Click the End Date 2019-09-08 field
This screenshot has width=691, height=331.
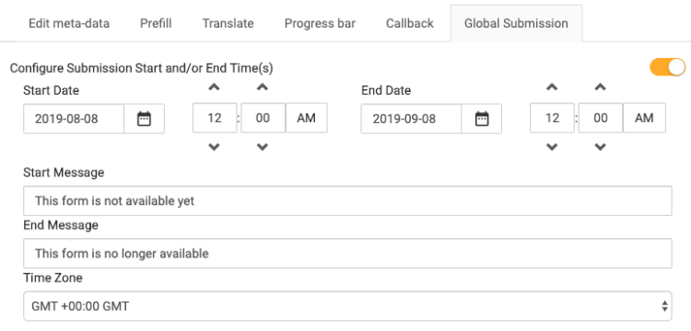(x=411, y=119)
